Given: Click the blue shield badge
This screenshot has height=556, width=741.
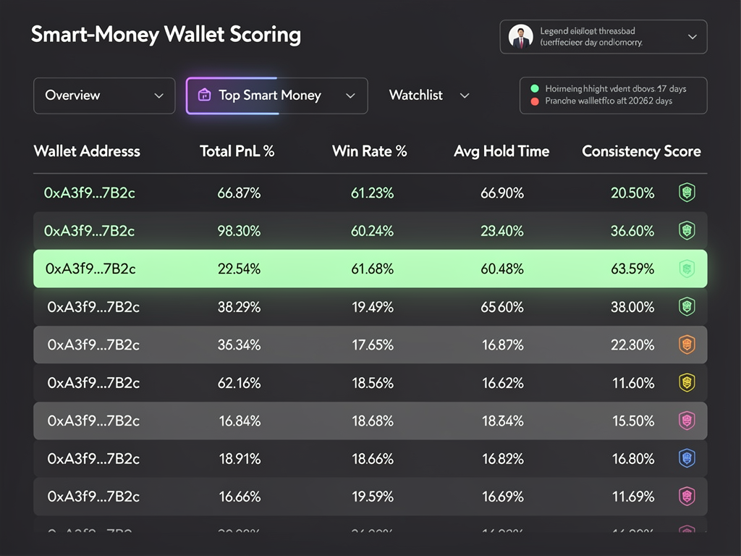Looking at the screenshot, I should pyautogui.click(x=687, y=458).
